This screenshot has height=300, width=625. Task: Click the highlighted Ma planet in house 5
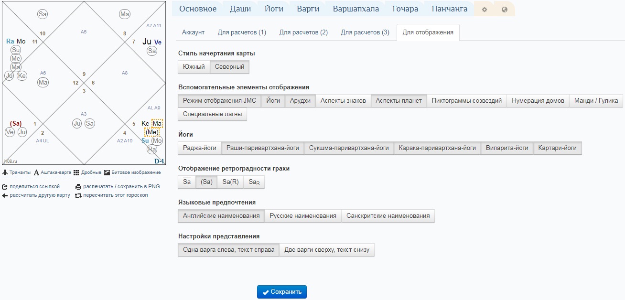tap(157, 123)
